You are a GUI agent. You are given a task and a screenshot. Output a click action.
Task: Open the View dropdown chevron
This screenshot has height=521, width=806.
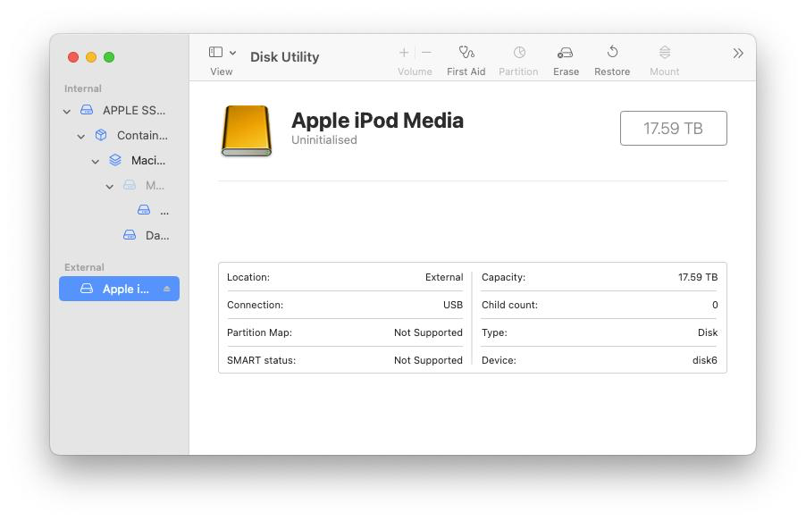[x=233, y=53]
